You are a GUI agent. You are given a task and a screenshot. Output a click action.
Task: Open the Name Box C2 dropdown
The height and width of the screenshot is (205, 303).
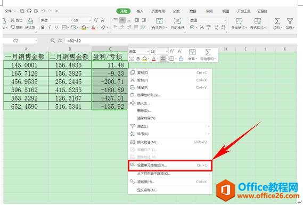36,41
